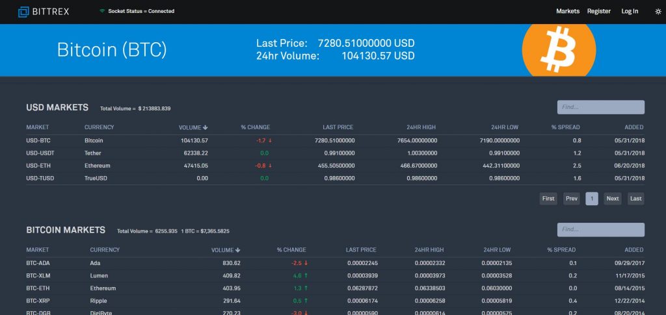
Task: Click the socket status wifi icon
Action: pyautogui.click(x=102, y=11)
